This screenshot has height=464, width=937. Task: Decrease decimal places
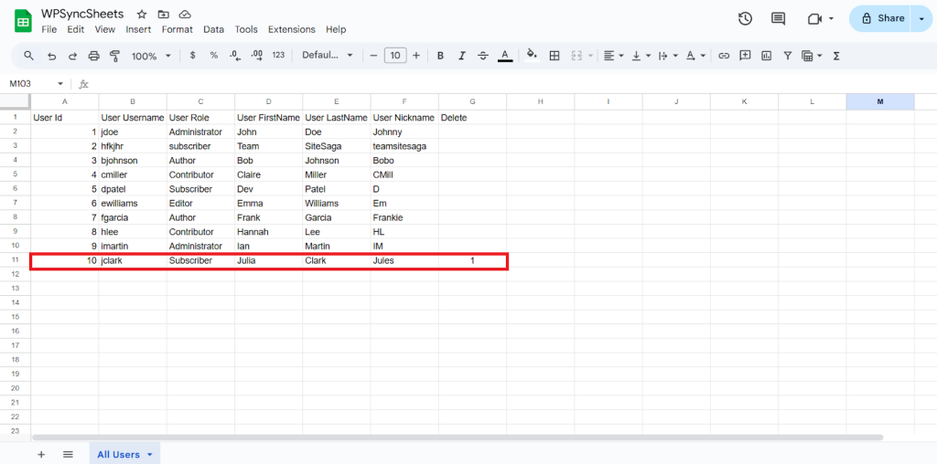coord(235,55)
